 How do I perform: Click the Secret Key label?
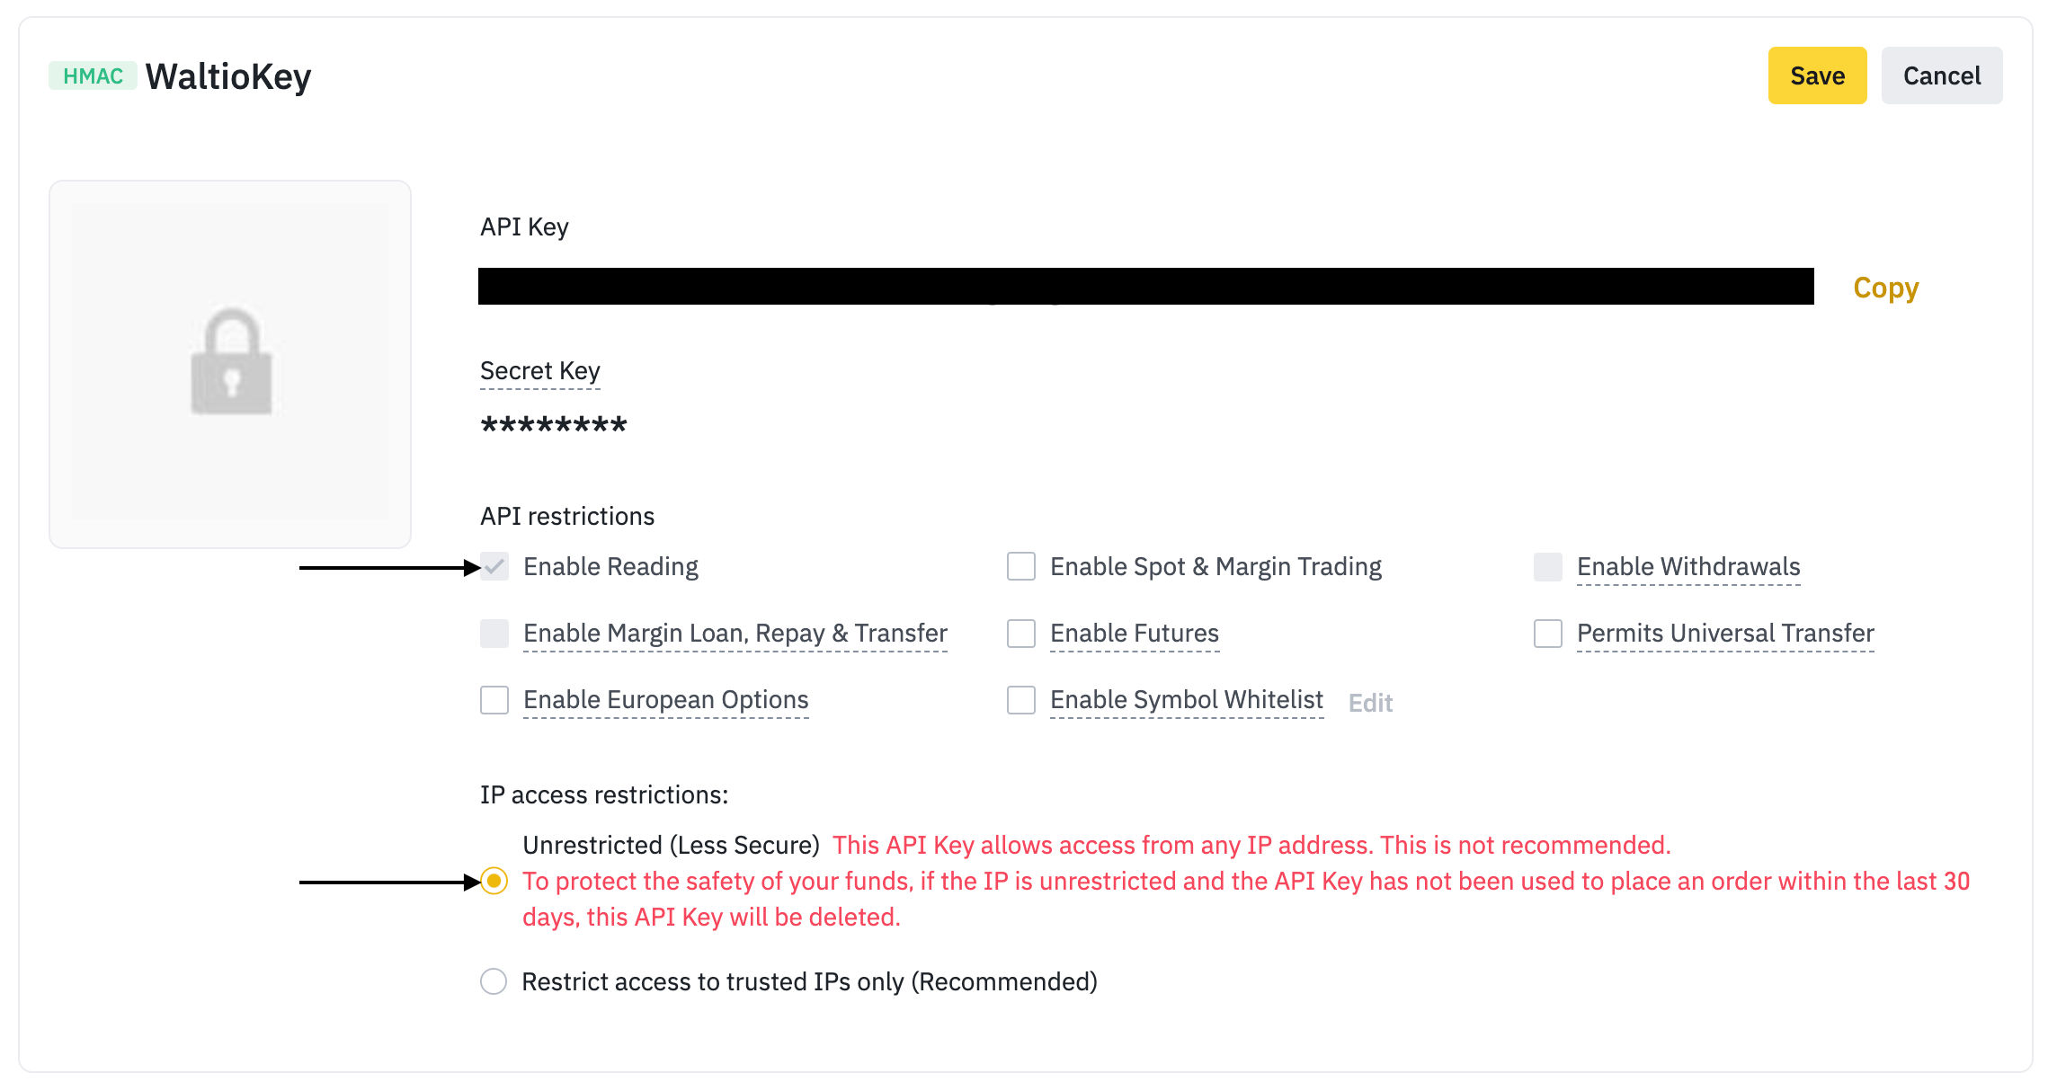[539, 371]
